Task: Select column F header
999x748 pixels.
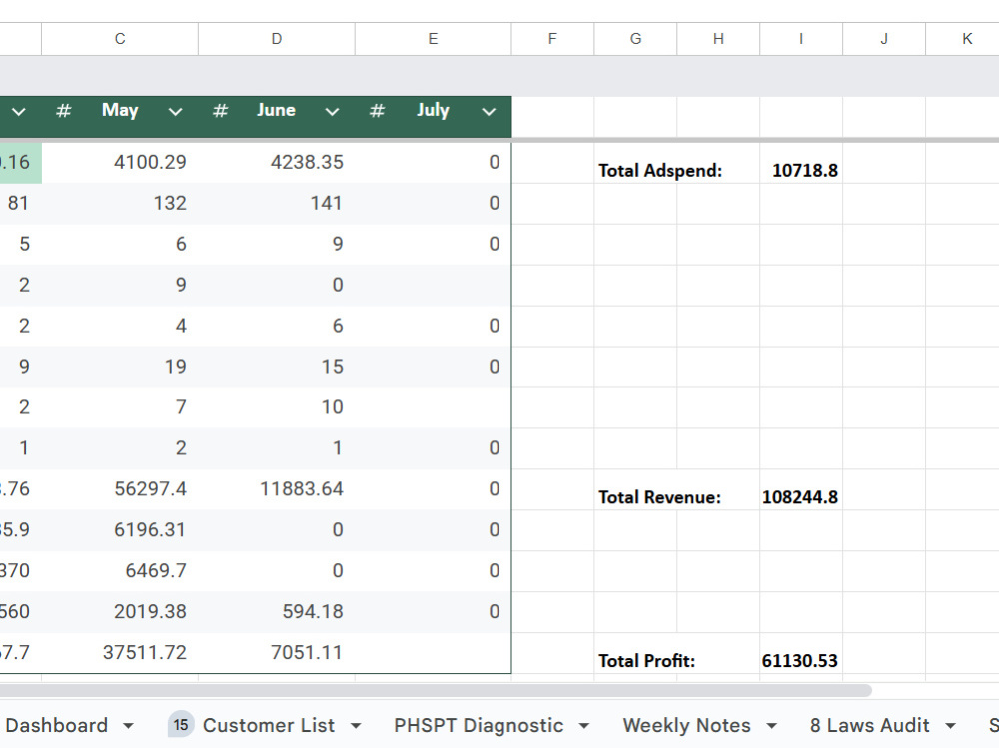Action: click(552, 39)
